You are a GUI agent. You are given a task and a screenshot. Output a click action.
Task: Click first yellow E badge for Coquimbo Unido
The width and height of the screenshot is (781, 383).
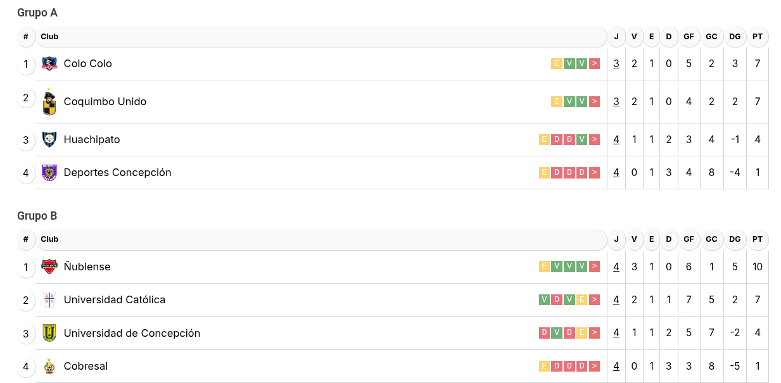[557, 101]
